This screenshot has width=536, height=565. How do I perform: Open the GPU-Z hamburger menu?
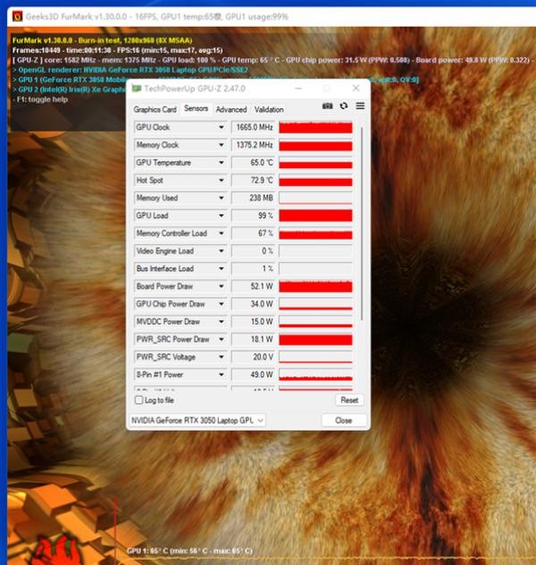coord(360,106)
